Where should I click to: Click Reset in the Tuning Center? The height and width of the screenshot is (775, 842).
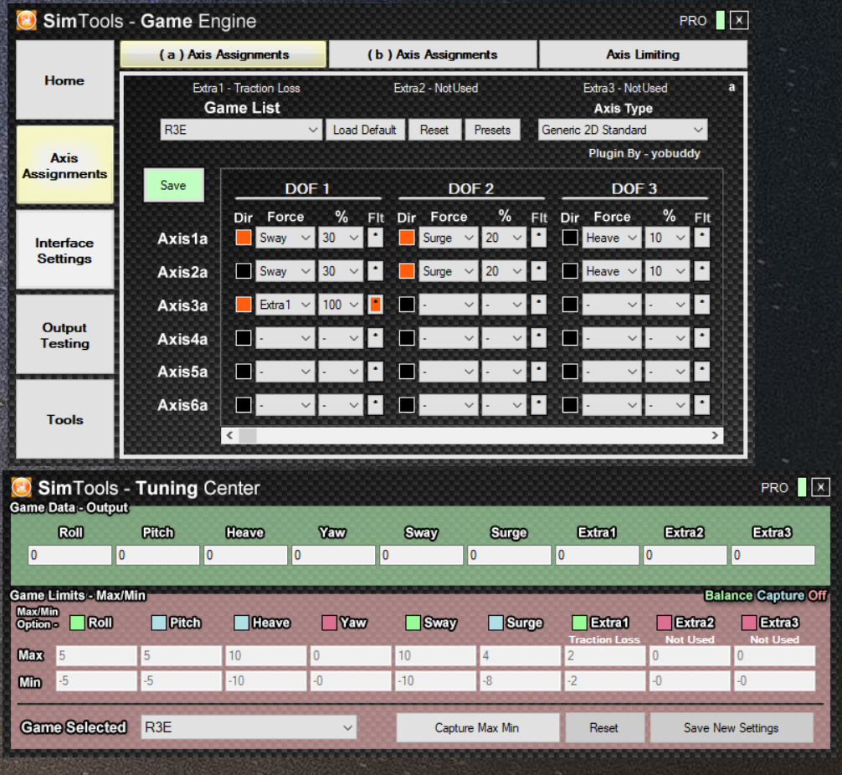click(603, 728)
